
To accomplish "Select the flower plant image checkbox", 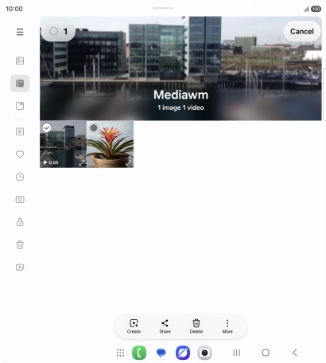I will click(x=94, y=128).
